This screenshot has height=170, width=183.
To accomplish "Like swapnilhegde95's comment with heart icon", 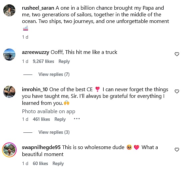I will point(177,150).
